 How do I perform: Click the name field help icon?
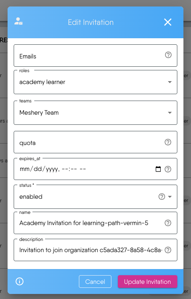(x=168, y=223)
